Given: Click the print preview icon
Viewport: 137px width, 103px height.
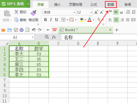Looking at the screenshot, I should 27,30.
